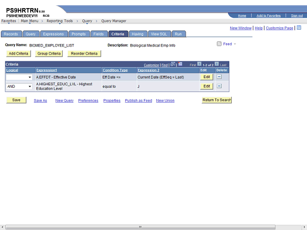The height and width of the screenshot is (230, 307).
Task: Click the Feed RSS icon
Action: 219,44
